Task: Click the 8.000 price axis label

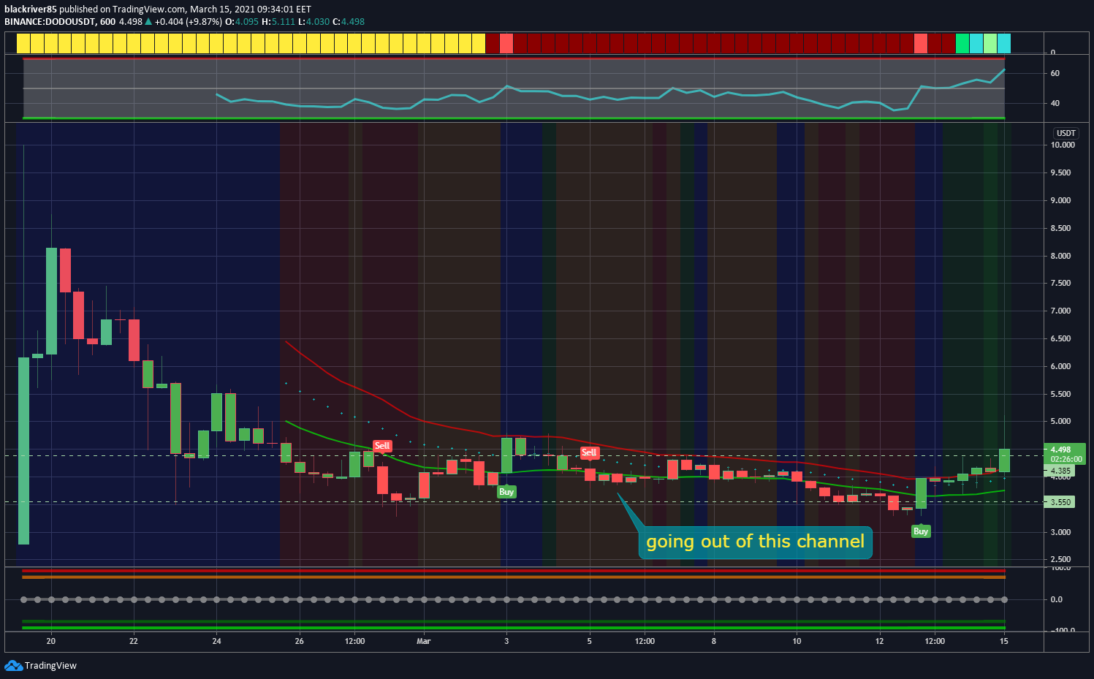Action: (x=1061, y=256)
